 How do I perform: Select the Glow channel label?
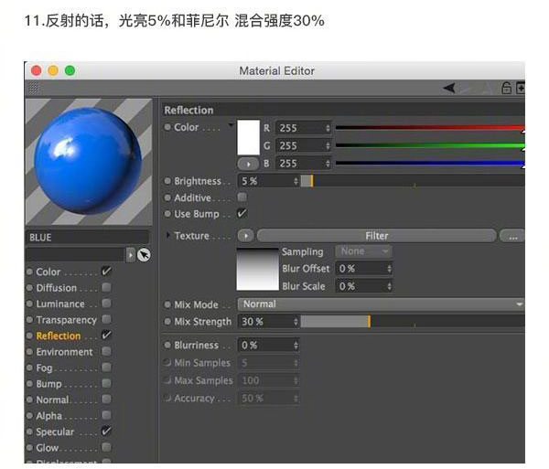click(x=48, y=448)
